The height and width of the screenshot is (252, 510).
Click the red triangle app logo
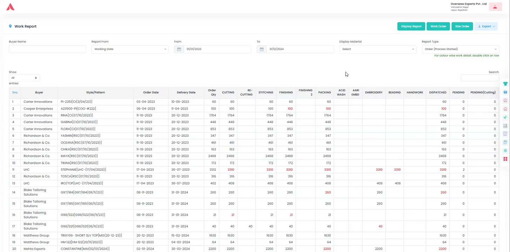(11, 7)
